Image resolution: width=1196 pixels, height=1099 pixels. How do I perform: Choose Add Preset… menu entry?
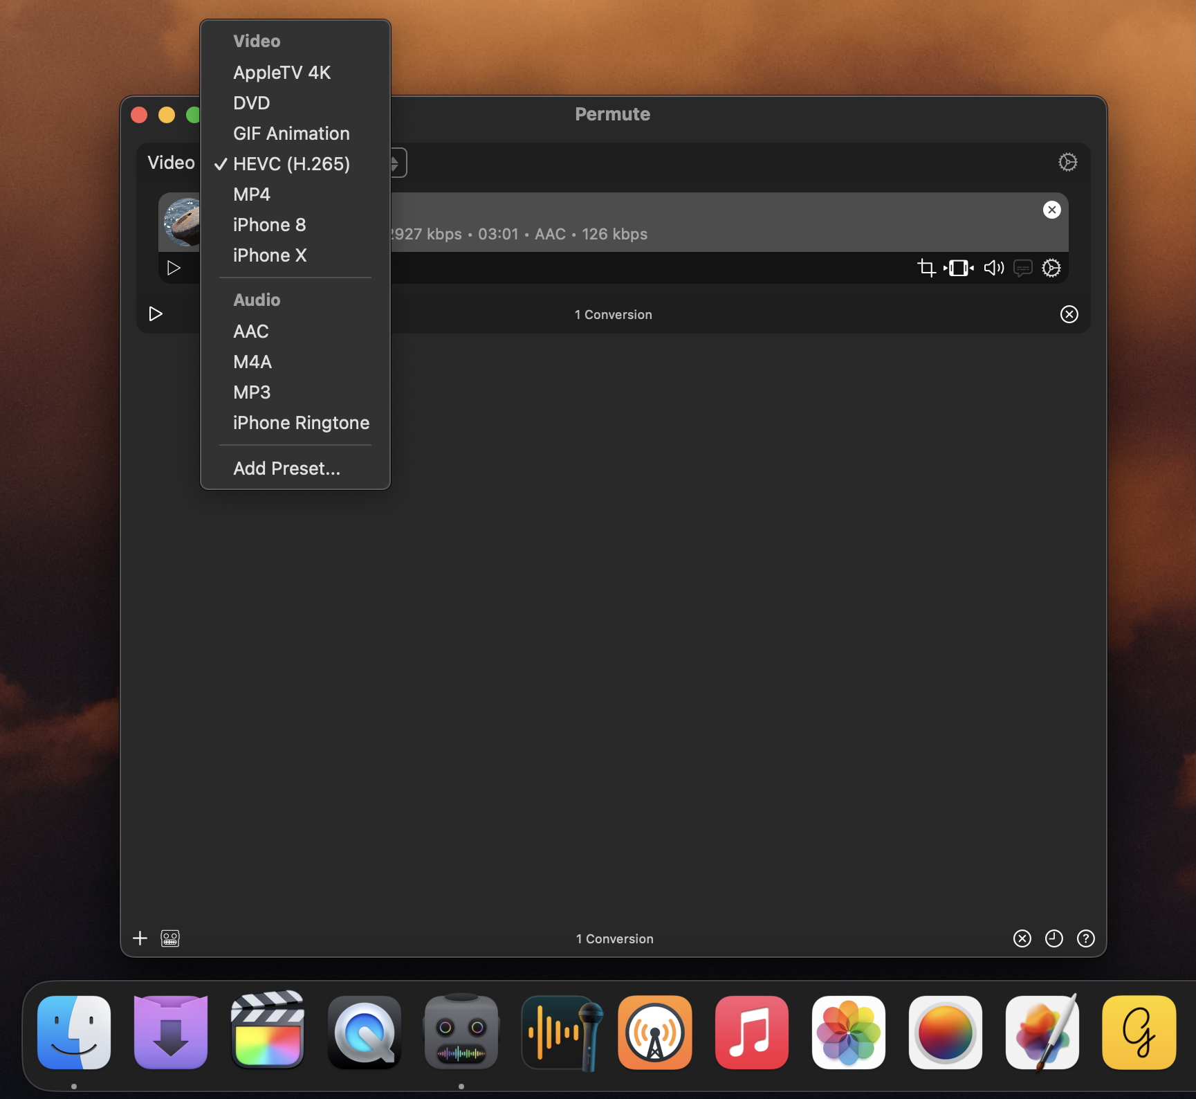coord(286,469)
